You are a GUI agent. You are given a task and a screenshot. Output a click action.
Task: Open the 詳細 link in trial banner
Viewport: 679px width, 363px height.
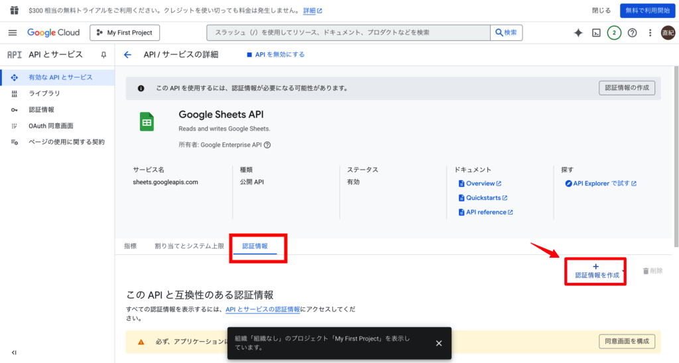(x=312, y=11)
